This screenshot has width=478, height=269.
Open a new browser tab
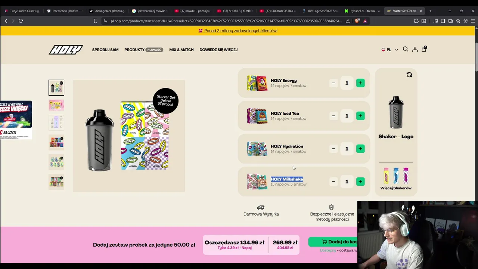pos(430,11)
